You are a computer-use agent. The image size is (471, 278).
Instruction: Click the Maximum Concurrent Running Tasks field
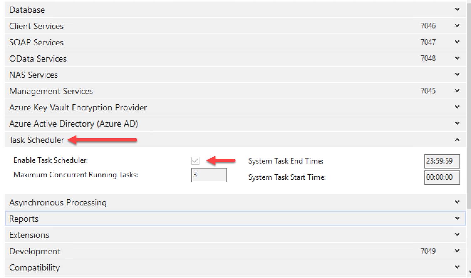click(209, 175)
